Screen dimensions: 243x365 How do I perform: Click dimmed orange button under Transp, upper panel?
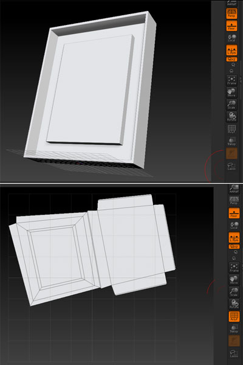[231, 153]
